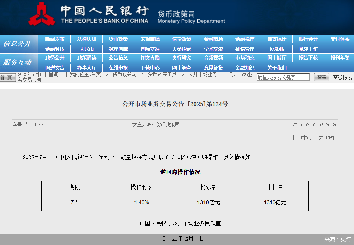Navigate to 金融知识
The image size is (354, 245).
pyautogui.click(x=245, y=68)
